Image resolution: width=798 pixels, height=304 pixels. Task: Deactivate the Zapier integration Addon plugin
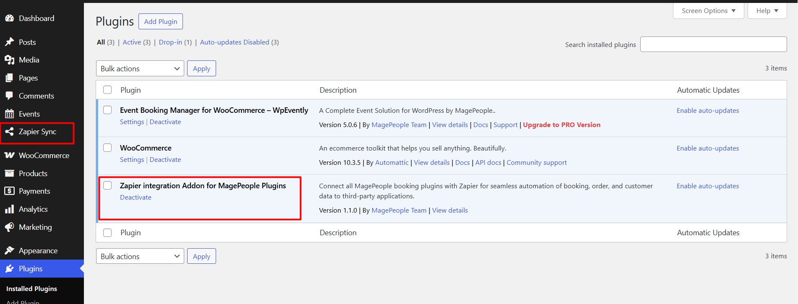[136, 197]
